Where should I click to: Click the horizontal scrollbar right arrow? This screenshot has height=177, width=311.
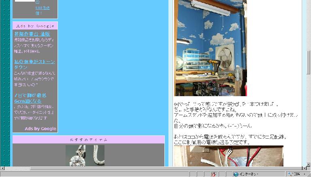pos(305,168)
